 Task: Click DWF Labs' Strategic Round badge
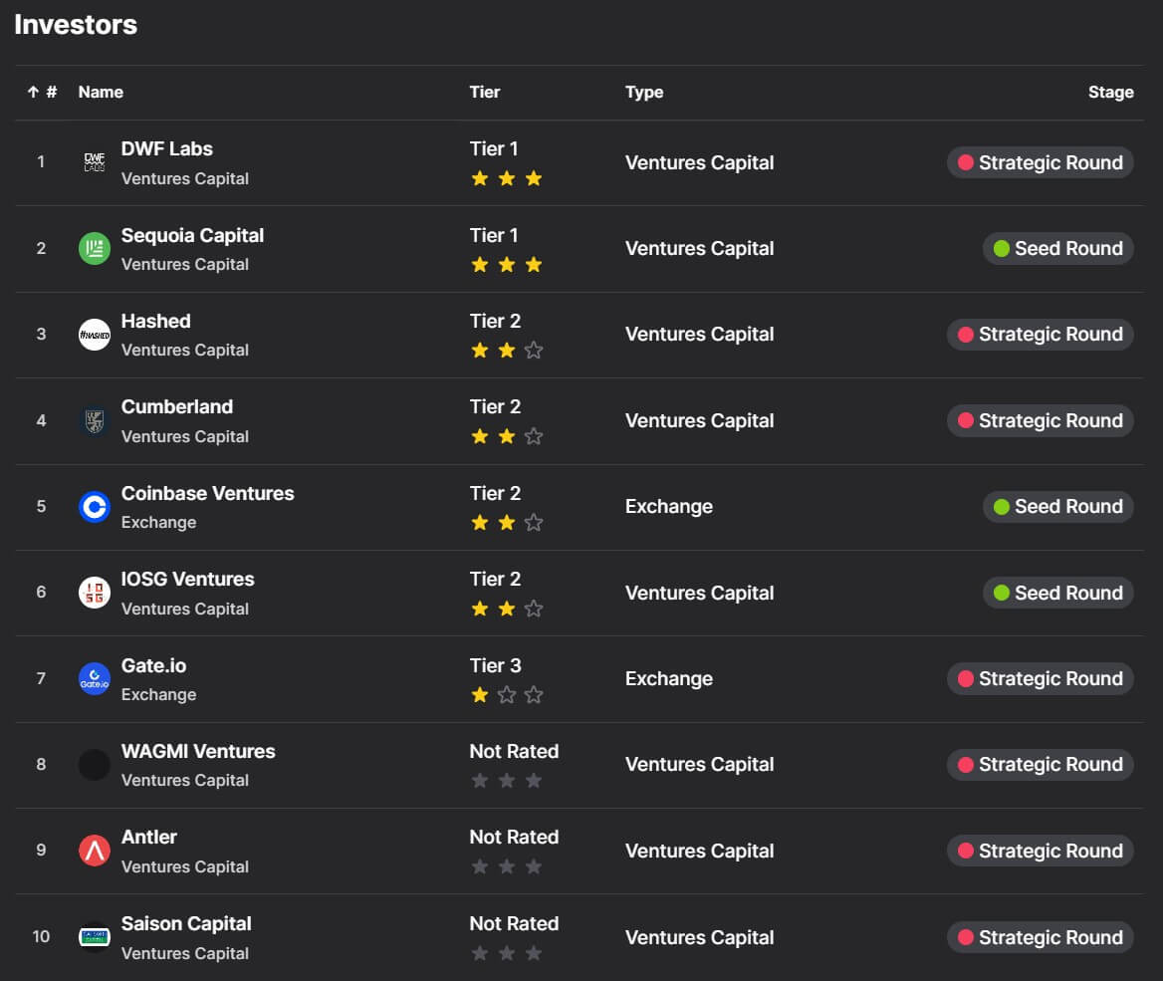click(1040, 162)
